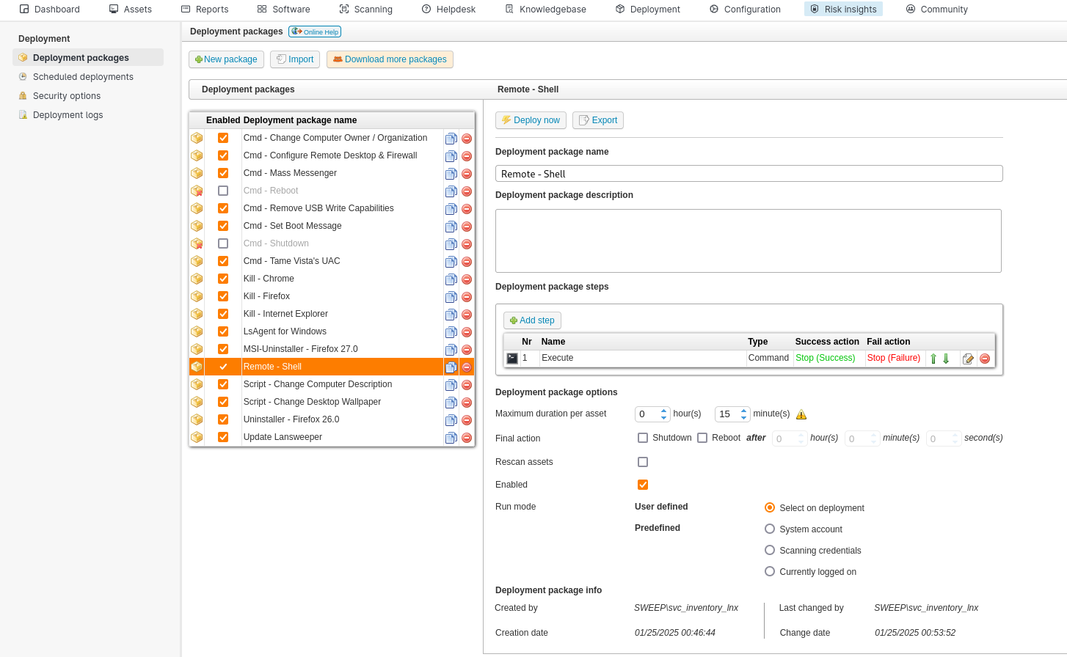
Task: Open the Scanning menu
Action: point(365,10)
